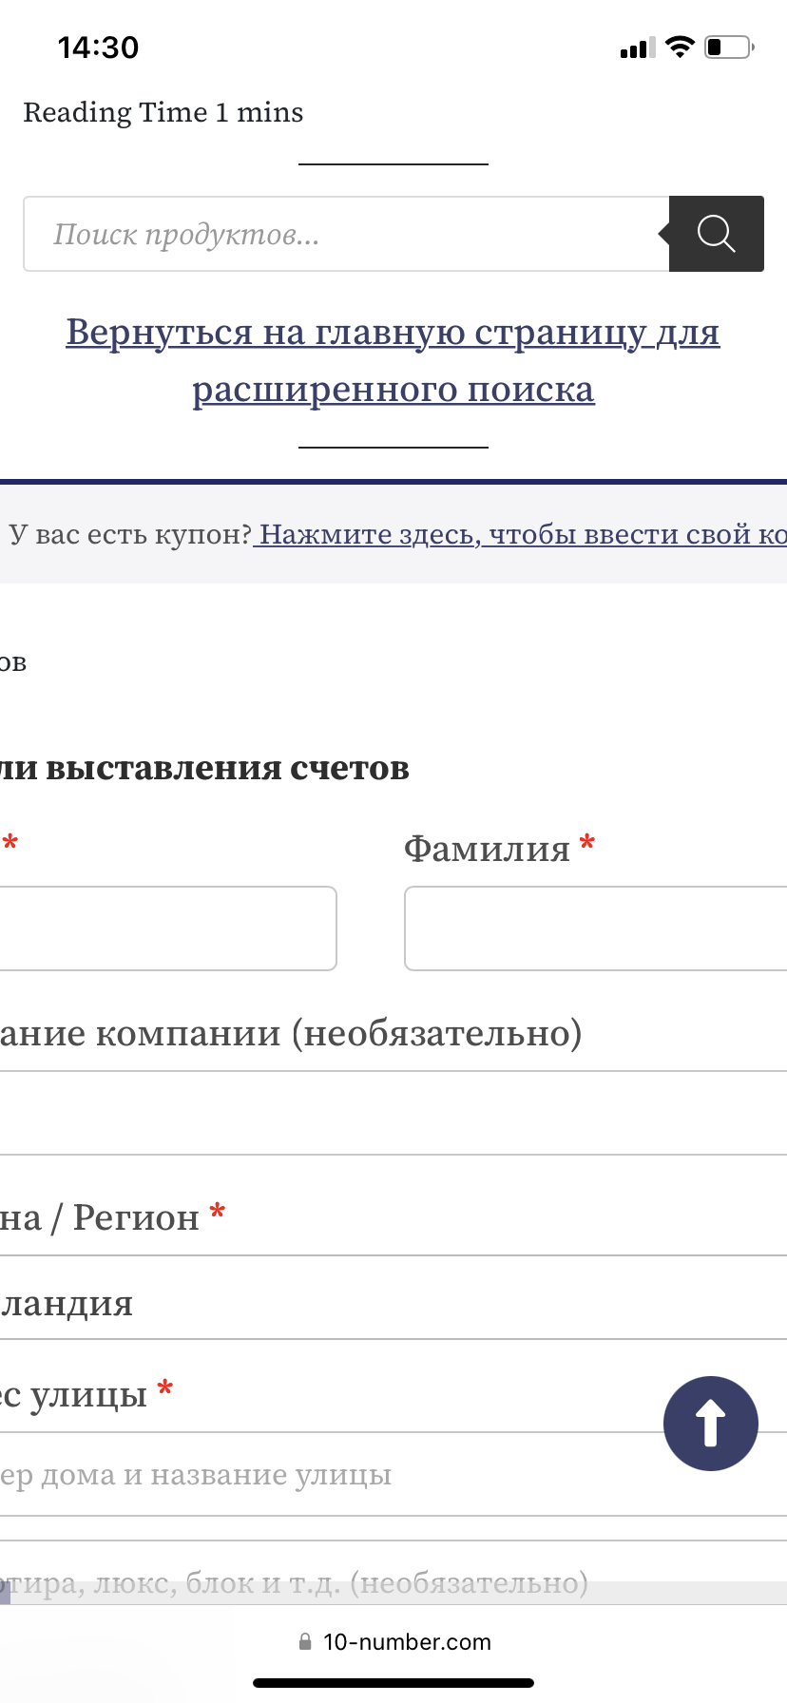Click the "Фамилия" field label
Screen dimensions: 787x1703
click(487, 848)
